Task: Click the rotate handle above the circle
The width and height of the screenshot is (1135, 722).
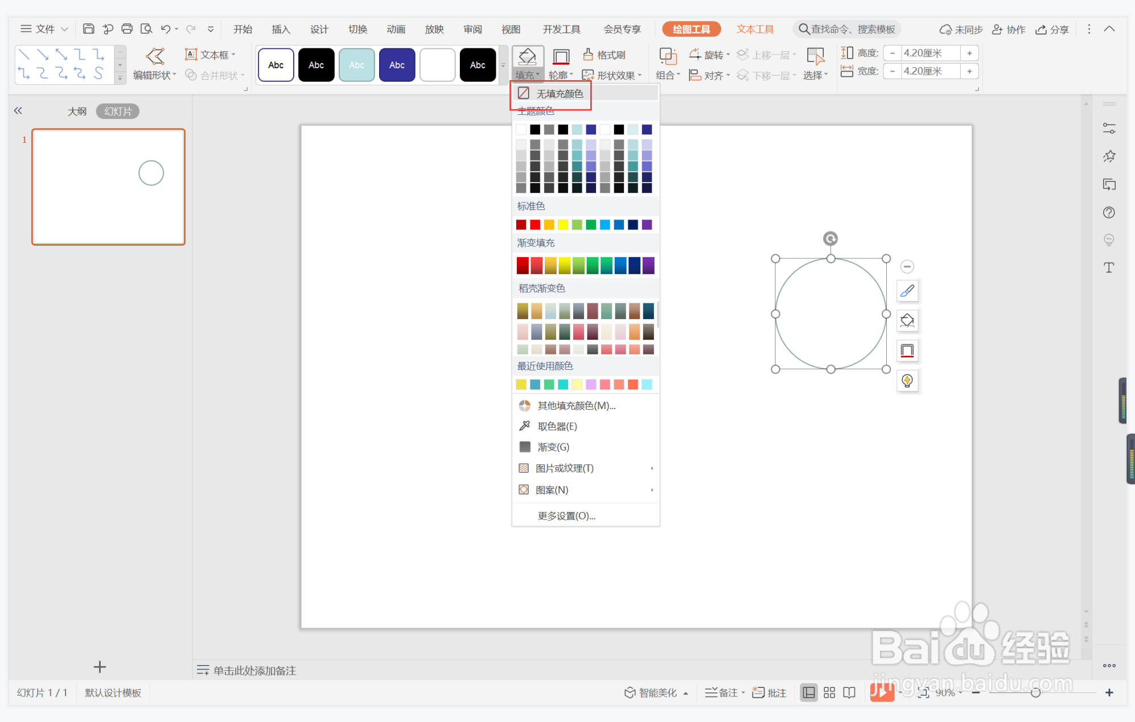Action: [830, 239]
